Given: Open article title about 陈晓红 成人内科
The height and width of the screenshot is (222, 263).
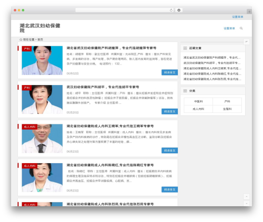Looking at the screenshot, I should pyautogui.click(x=110, y=165).
